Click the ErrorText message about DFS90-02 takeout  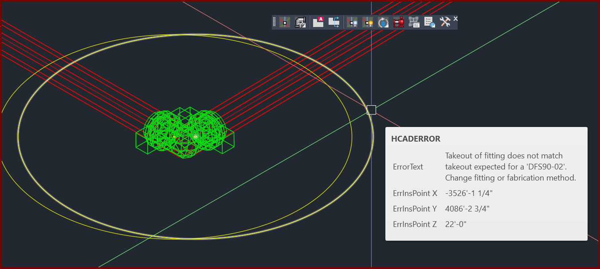coord(510,167)
